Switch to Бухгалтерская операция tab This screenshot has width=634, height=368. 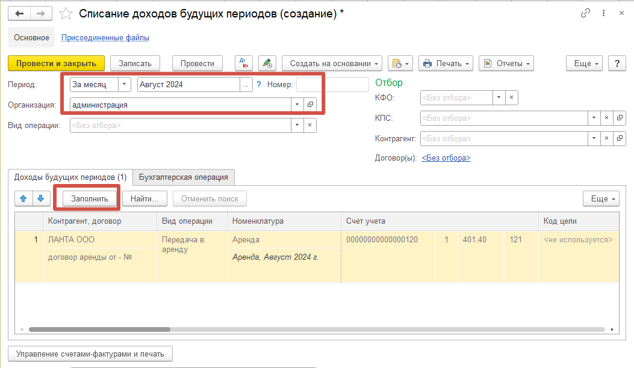(x=184, y=177)
